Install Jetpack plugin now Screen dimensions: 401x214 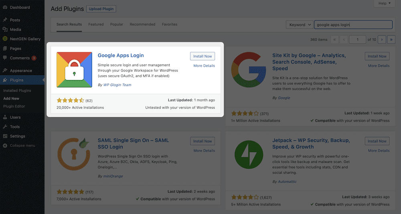coord(377,141)
